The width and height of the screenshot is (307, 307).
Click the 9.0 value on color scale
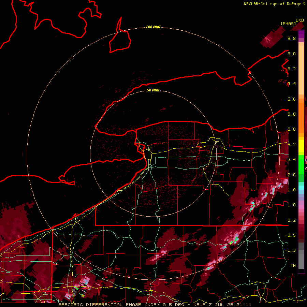pos(292,54)
